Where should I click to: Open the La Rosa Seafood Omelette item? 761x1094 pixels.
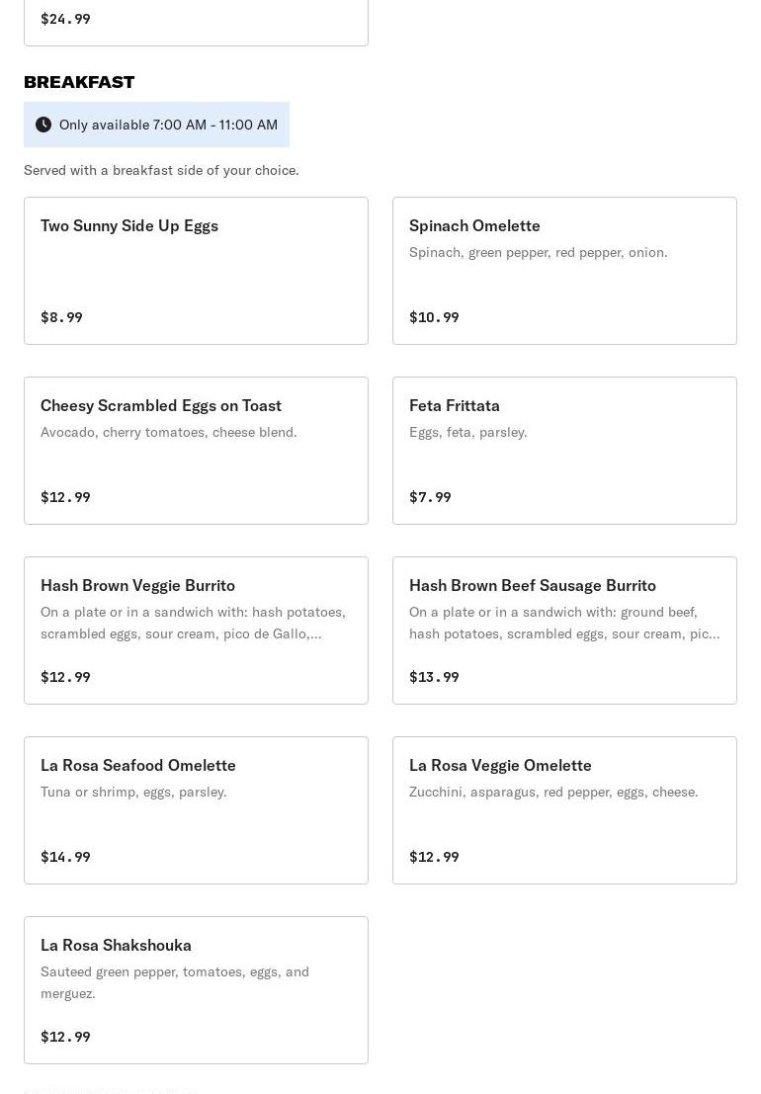(x=196, y=809)
